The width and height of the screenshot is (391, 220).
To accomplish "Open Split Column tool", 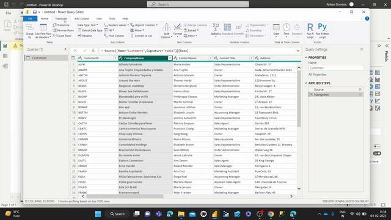I will [166, 31].
